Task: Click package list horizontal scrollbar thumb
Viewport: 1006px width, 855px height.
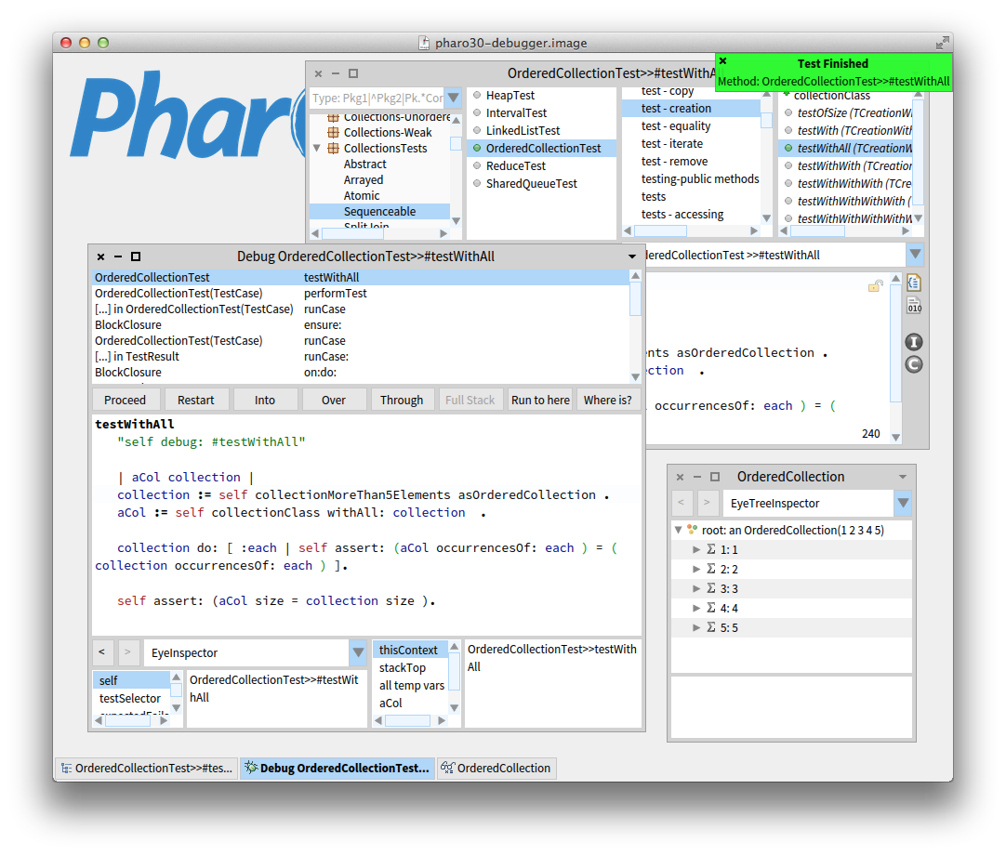Action: (352, 233)
